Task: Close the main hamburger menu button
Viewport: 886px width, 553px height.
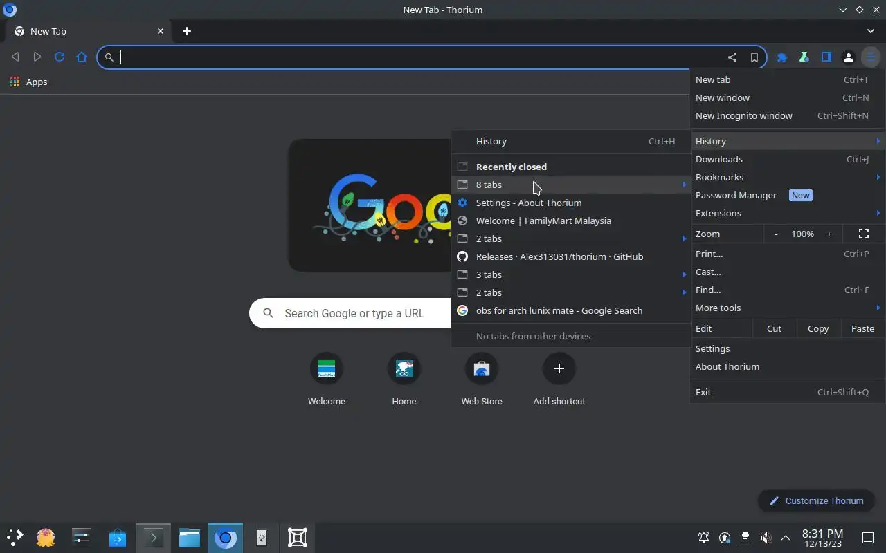Action: coord(871,57)
